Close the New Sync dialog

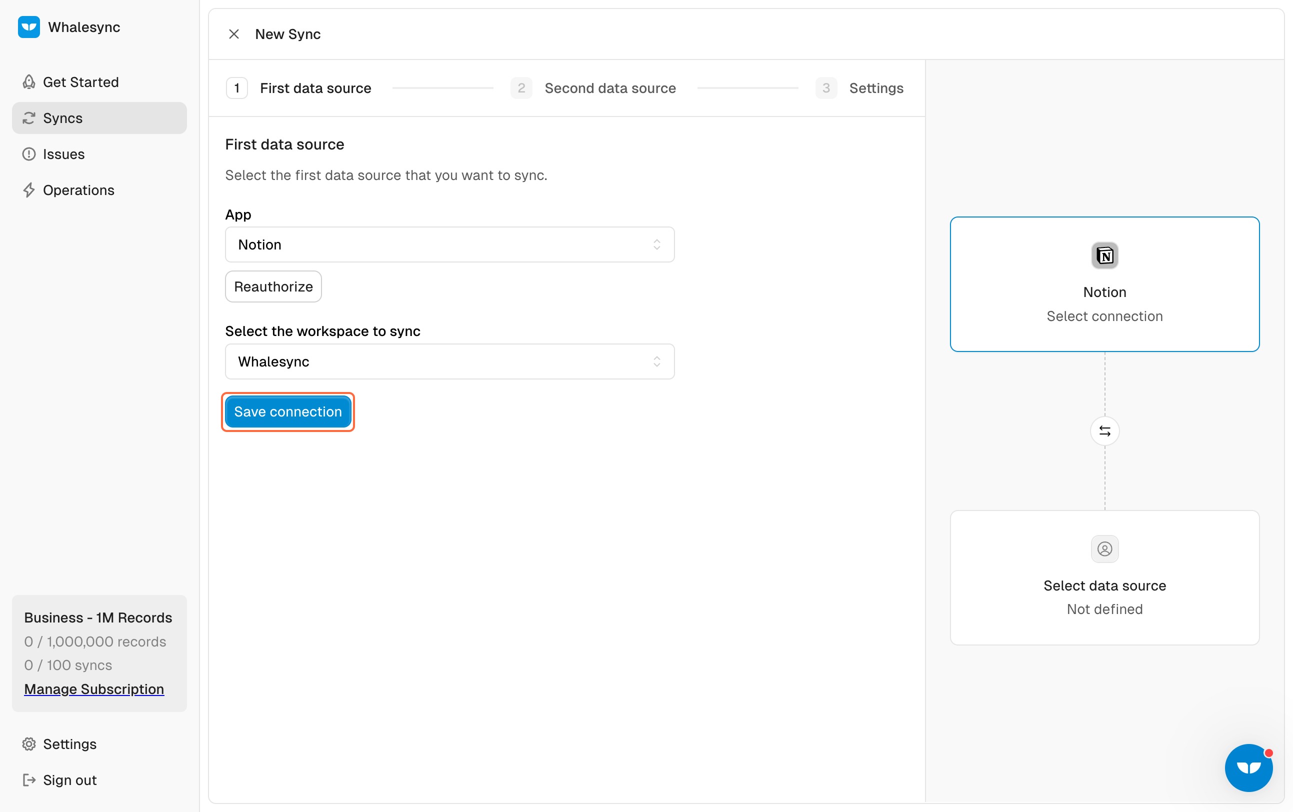[233, 34]
